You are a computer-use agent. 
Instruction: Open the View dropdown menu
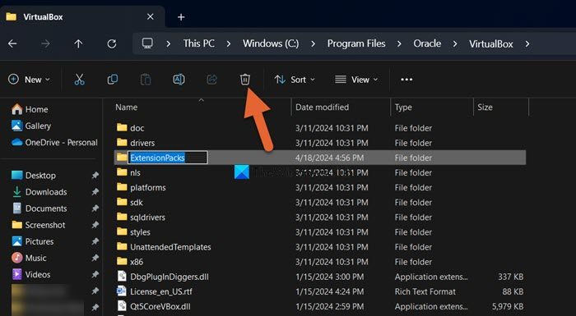(356, 80)
